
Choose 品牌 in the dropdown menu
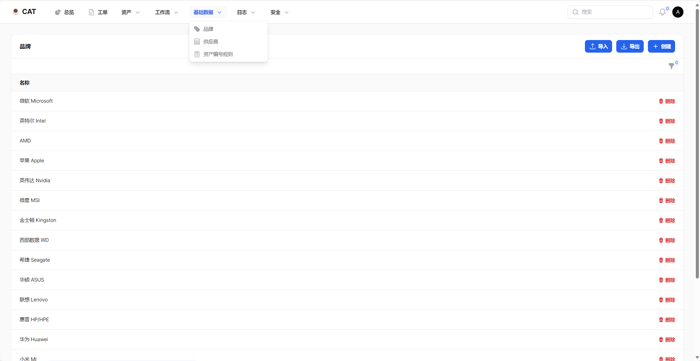(x=208, y=29)
